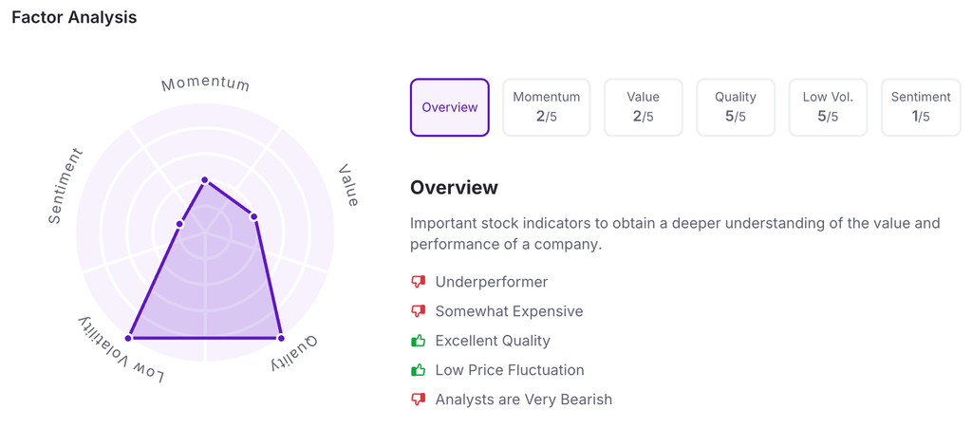
Task: Click thumbs-up icon beside Low Price Fluctuation
Action: pos(418,370)
